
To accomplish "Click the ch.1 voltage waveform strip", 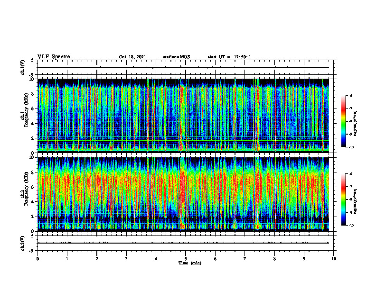I will click(x=186, y=67).
